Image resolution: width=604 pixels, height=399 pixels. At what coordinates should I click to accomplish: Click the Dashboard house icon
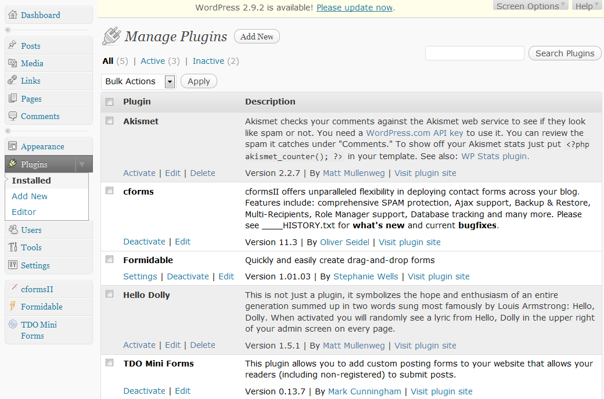13,15
